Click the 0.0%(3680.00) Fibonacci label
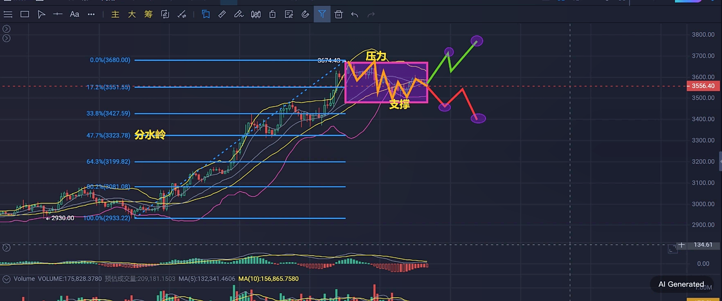This screenshot has height=301, width=722. 110,60
